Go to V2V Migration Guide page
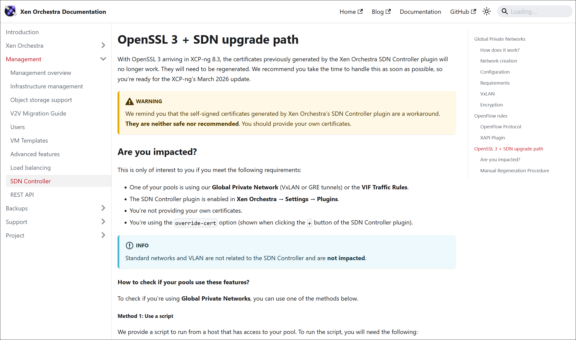Image resolution: width=576 pixels, height=340 pixels. pos(38,114)
